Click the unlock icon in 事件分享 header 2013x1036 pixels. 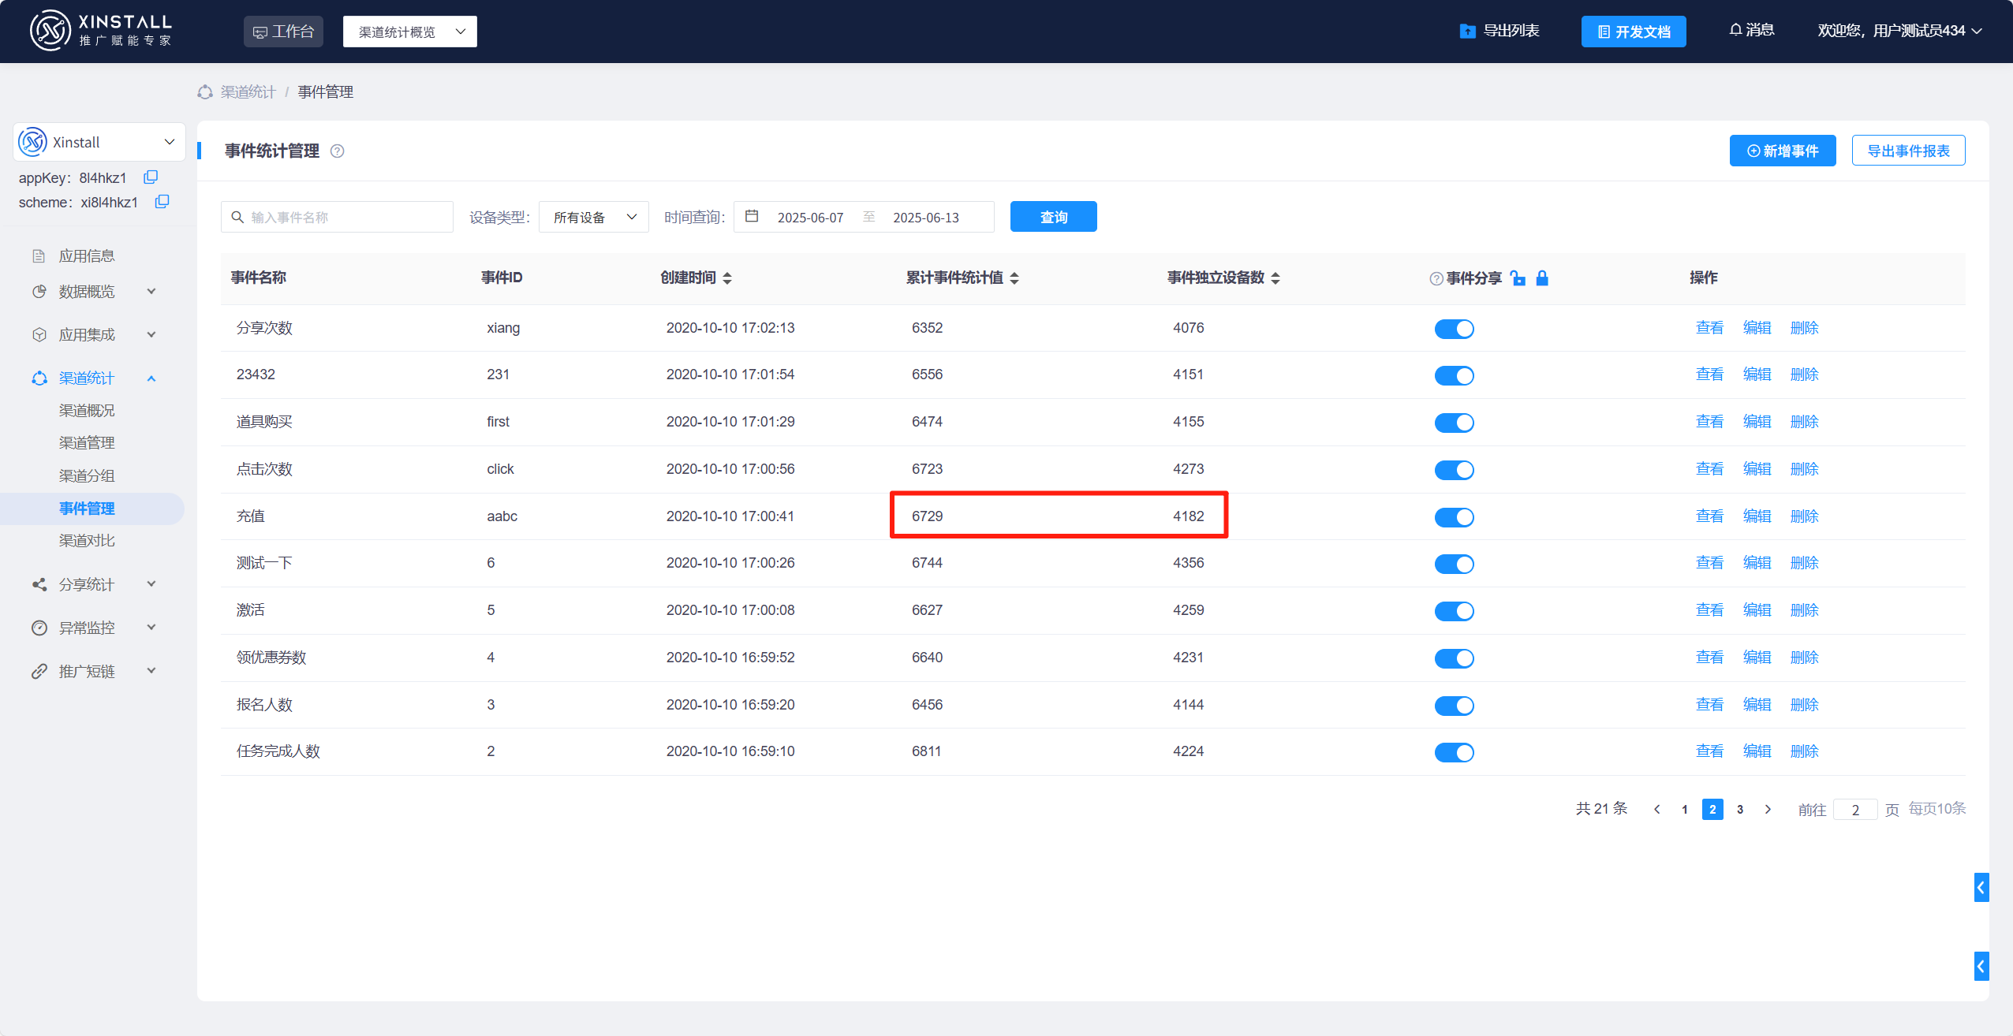[1518, 278]
